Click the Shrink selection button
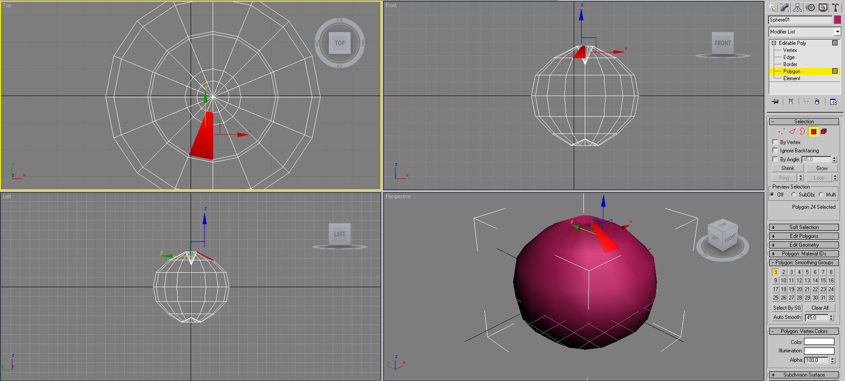845x381 pixels. pos(788,168)
